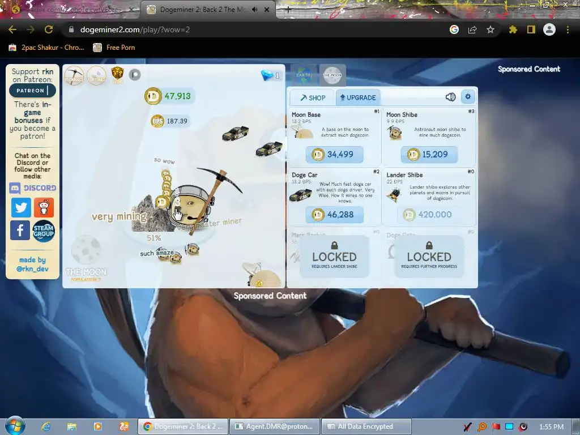Click the LOCKED requires Lander Shibe item
Viewport: 580px width, 435px height.
tap(334, 257)
